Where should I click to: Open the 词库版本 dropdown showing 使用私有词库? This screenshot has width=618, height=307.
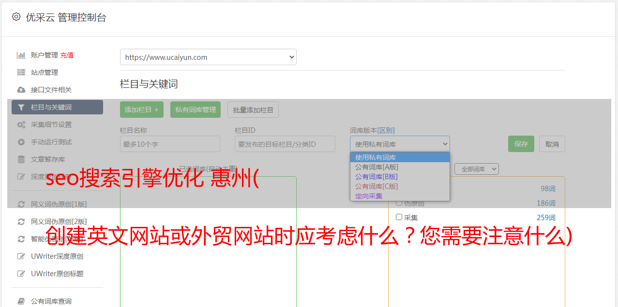click(400, 144)
